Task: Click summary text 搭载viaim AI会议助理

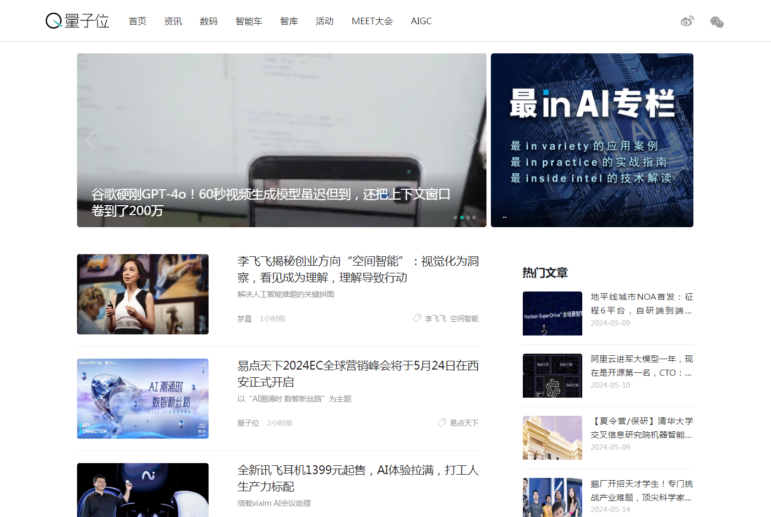Action: point(274,503)
